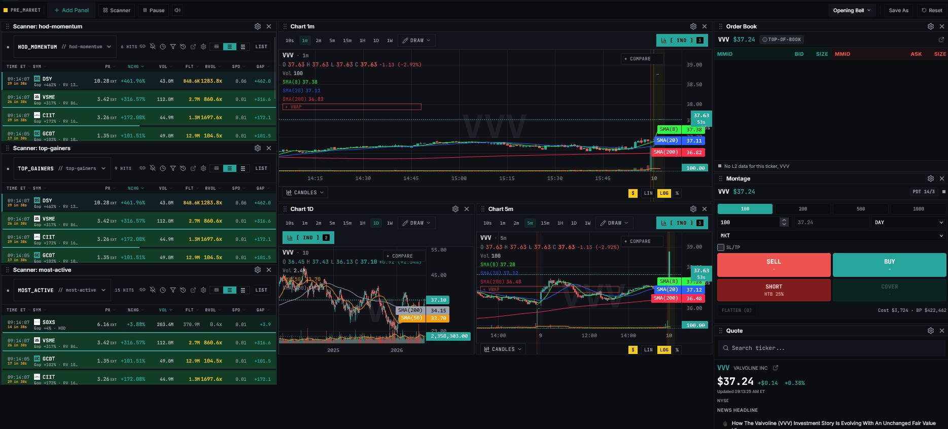The image size is (948, 429).
Task: Pop out the Order Book for VVV
Action: point(941,40)
